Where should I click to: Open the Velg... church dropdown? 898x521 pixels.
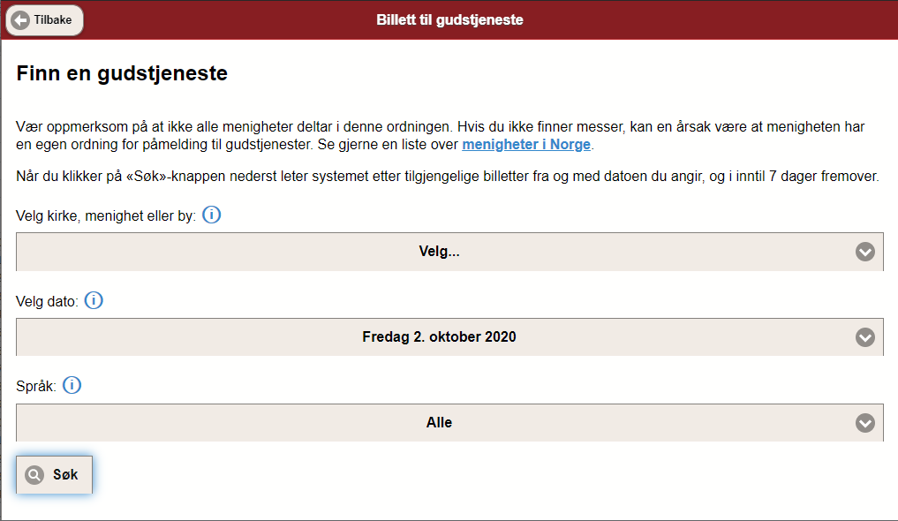tap(449, 252)
